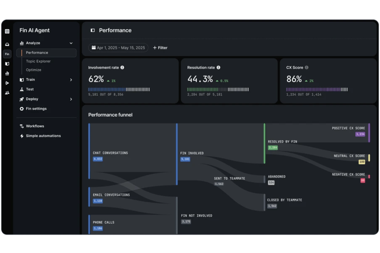Viewport: 380px width, 253px height.
Task: Click the info icon next to CX Score
Action: [307, 67]
